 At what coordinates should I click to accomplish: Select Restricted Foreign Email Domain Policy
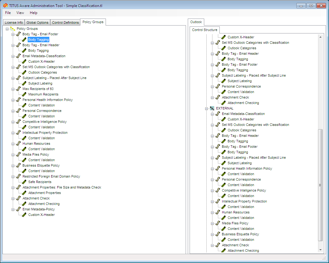point(51,176)
